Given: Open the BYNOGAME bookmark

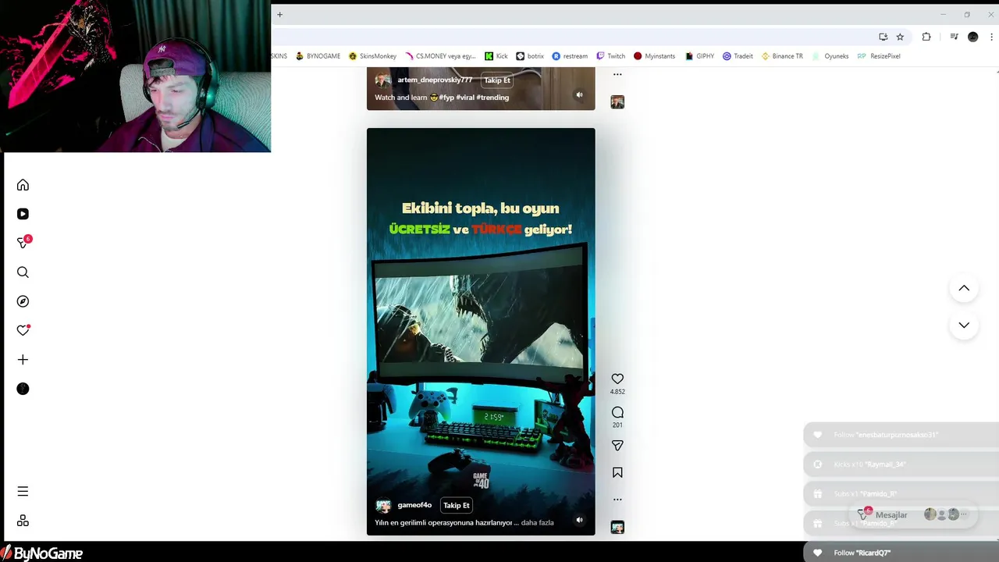Looking at the screenshot, I should coord(318,56).
